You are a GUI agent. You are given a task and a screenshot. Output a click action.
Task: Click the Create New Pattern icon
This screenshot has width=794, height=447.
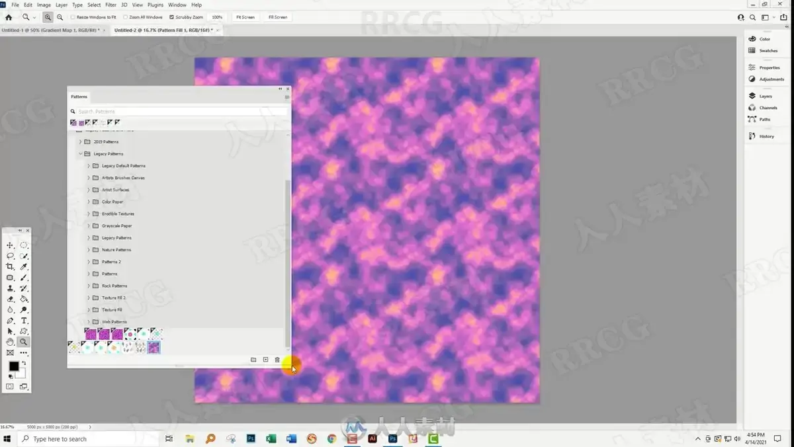pyautogui.click(x=265, y=360)
